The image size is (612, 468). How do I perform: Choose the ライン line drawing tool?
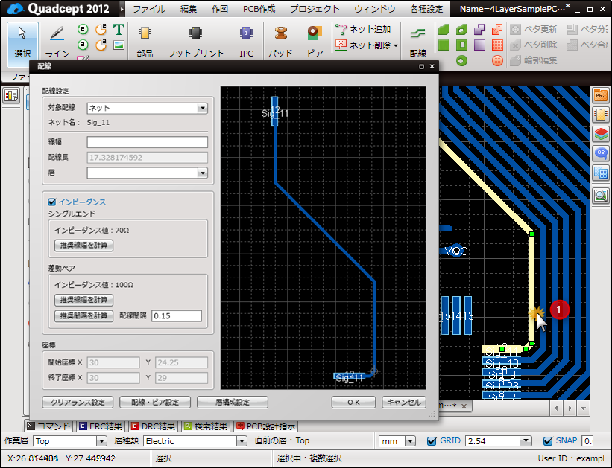(x=57, y=41)
